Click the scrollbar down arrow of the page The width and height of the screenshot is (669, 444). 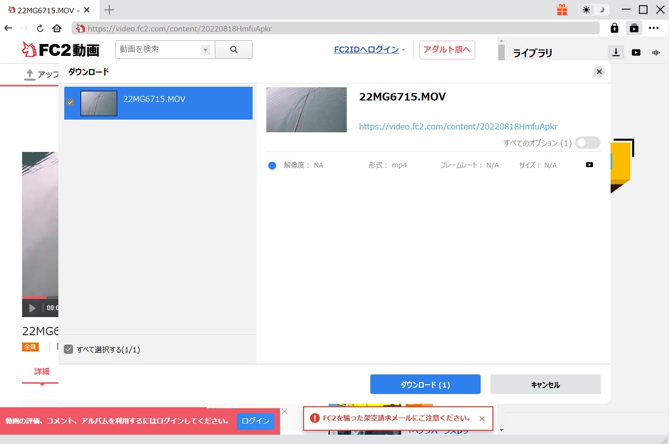click(x=501, y=430)
